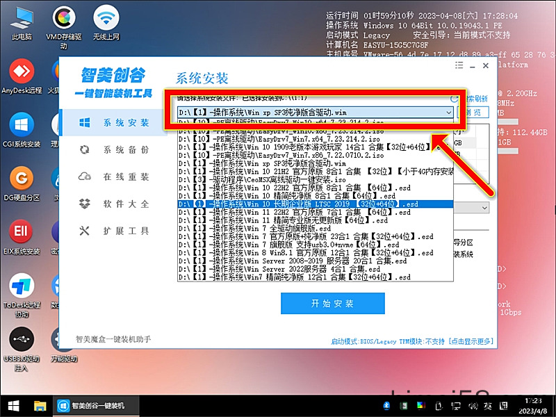Open the VMD存储驱动 desktop icon
Image resolution: width=556 pixels, height=417 pixels.
point(64,27)
